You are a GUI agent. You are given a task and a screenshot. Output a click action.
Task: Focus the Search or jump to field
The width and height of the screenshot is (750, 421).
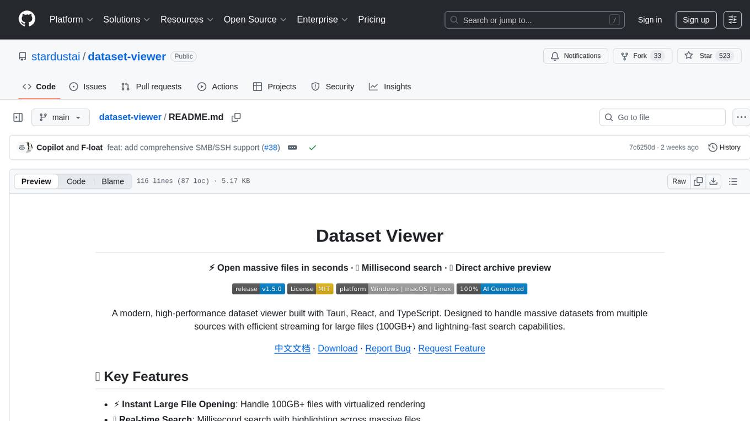click(534, 20)
